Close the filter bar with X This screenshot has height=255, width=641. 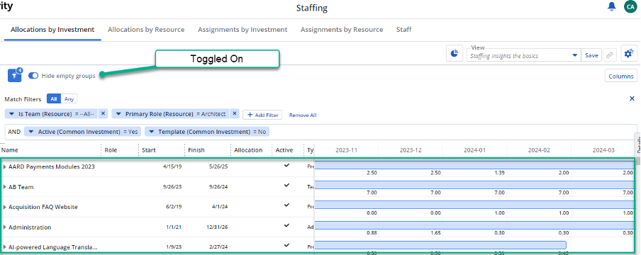(632, 98)
